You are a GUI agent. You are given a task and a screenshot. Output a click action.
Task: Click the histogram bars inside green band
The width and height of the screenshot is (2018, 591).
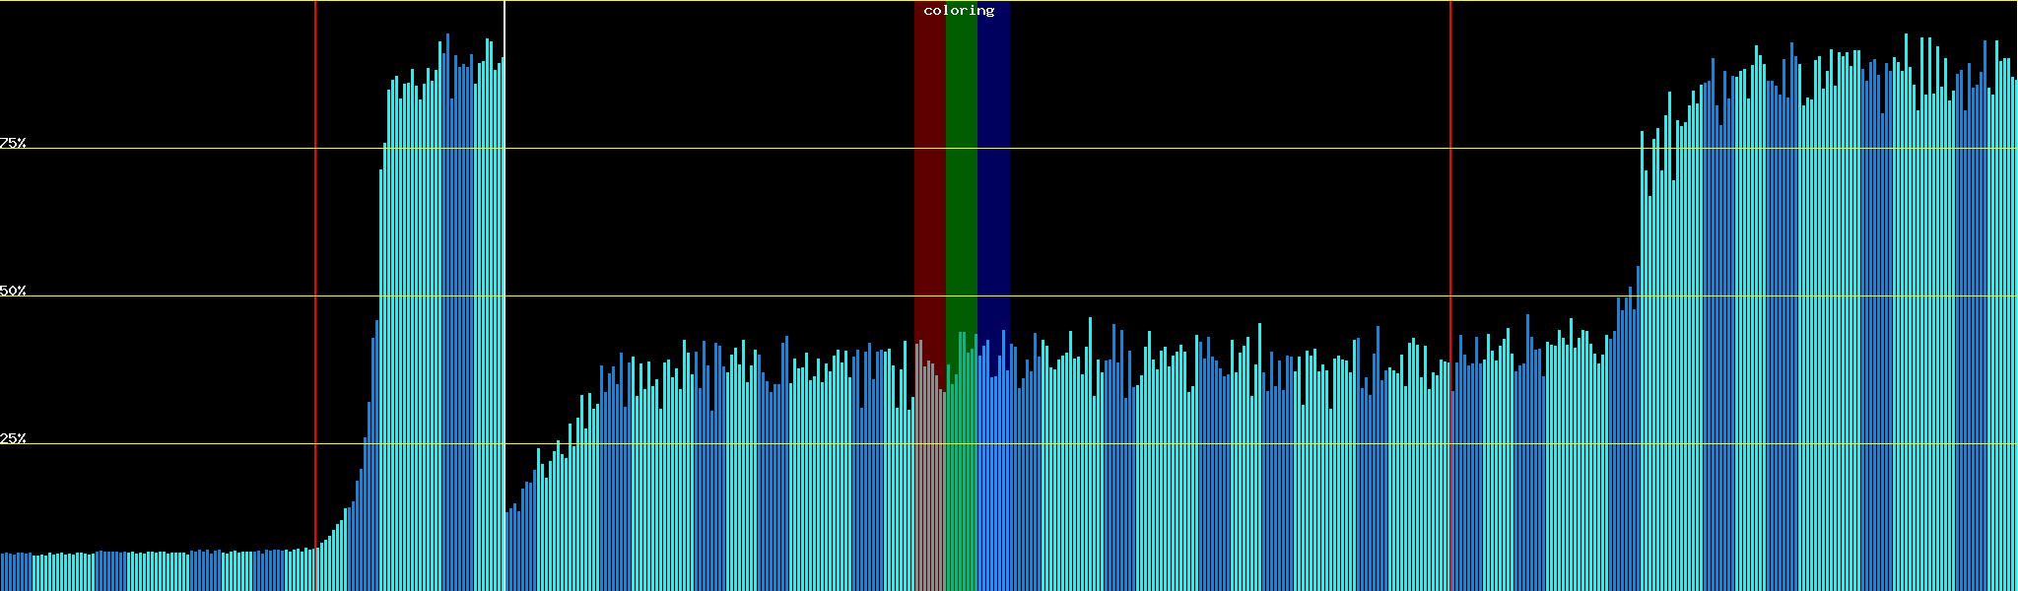(961, 473)
